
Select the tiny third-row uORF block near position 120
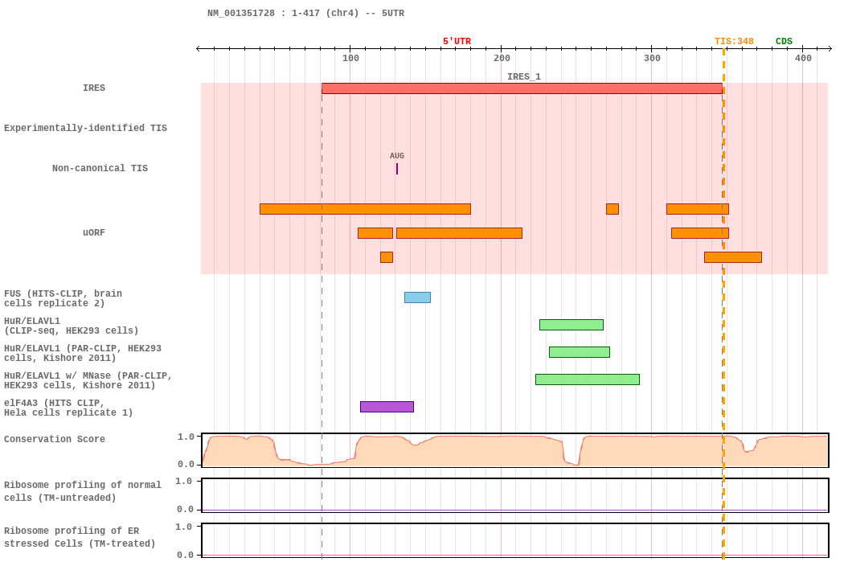[387, 257]
